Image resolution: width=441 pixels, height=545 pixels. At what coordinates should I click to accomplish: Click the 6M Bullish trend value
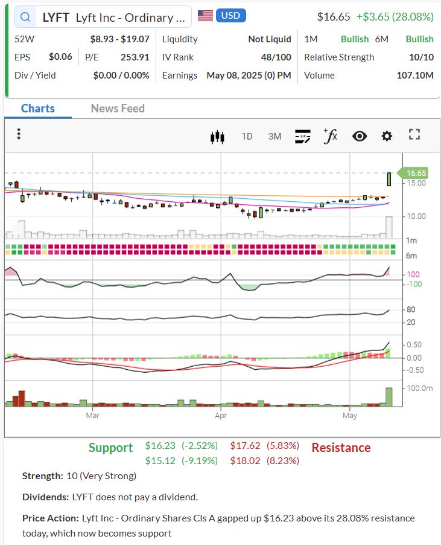point(419,39)
